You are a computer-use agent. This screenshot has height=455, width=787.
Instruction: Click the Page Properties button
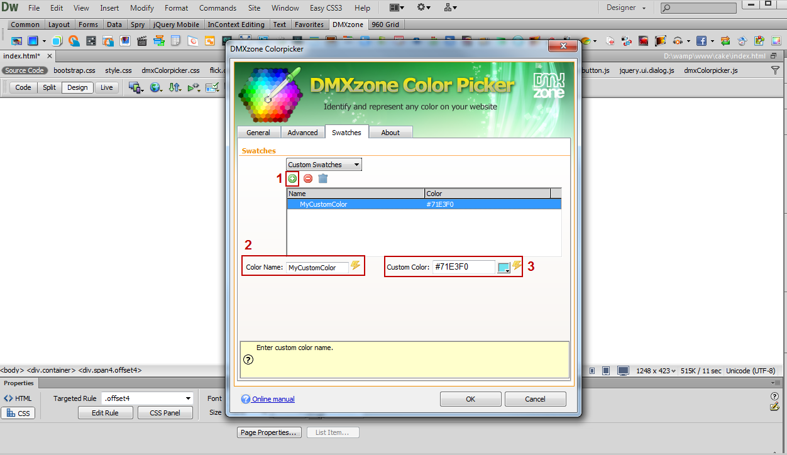point(269,432)
